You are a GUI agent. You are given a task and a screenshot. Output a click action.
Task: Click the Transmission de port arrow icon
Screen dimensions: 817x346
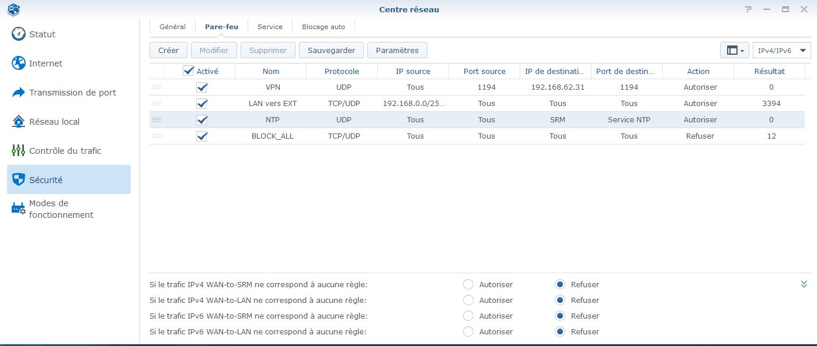(19, 92)
